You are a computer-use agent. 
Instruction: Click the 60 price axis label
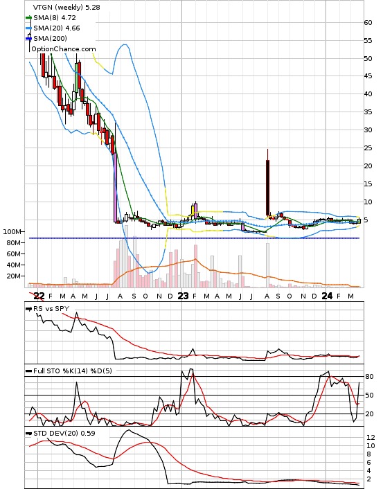coord(368,22)
